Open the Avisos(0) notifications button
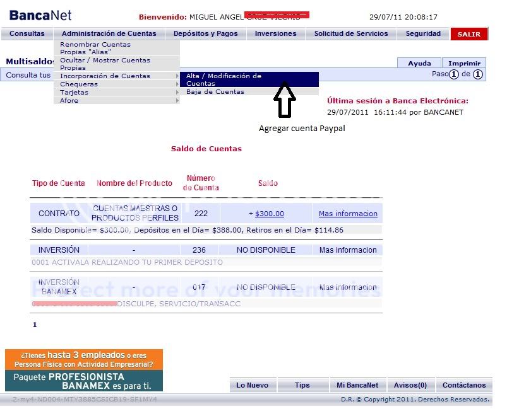 click(x=411, y=385)
